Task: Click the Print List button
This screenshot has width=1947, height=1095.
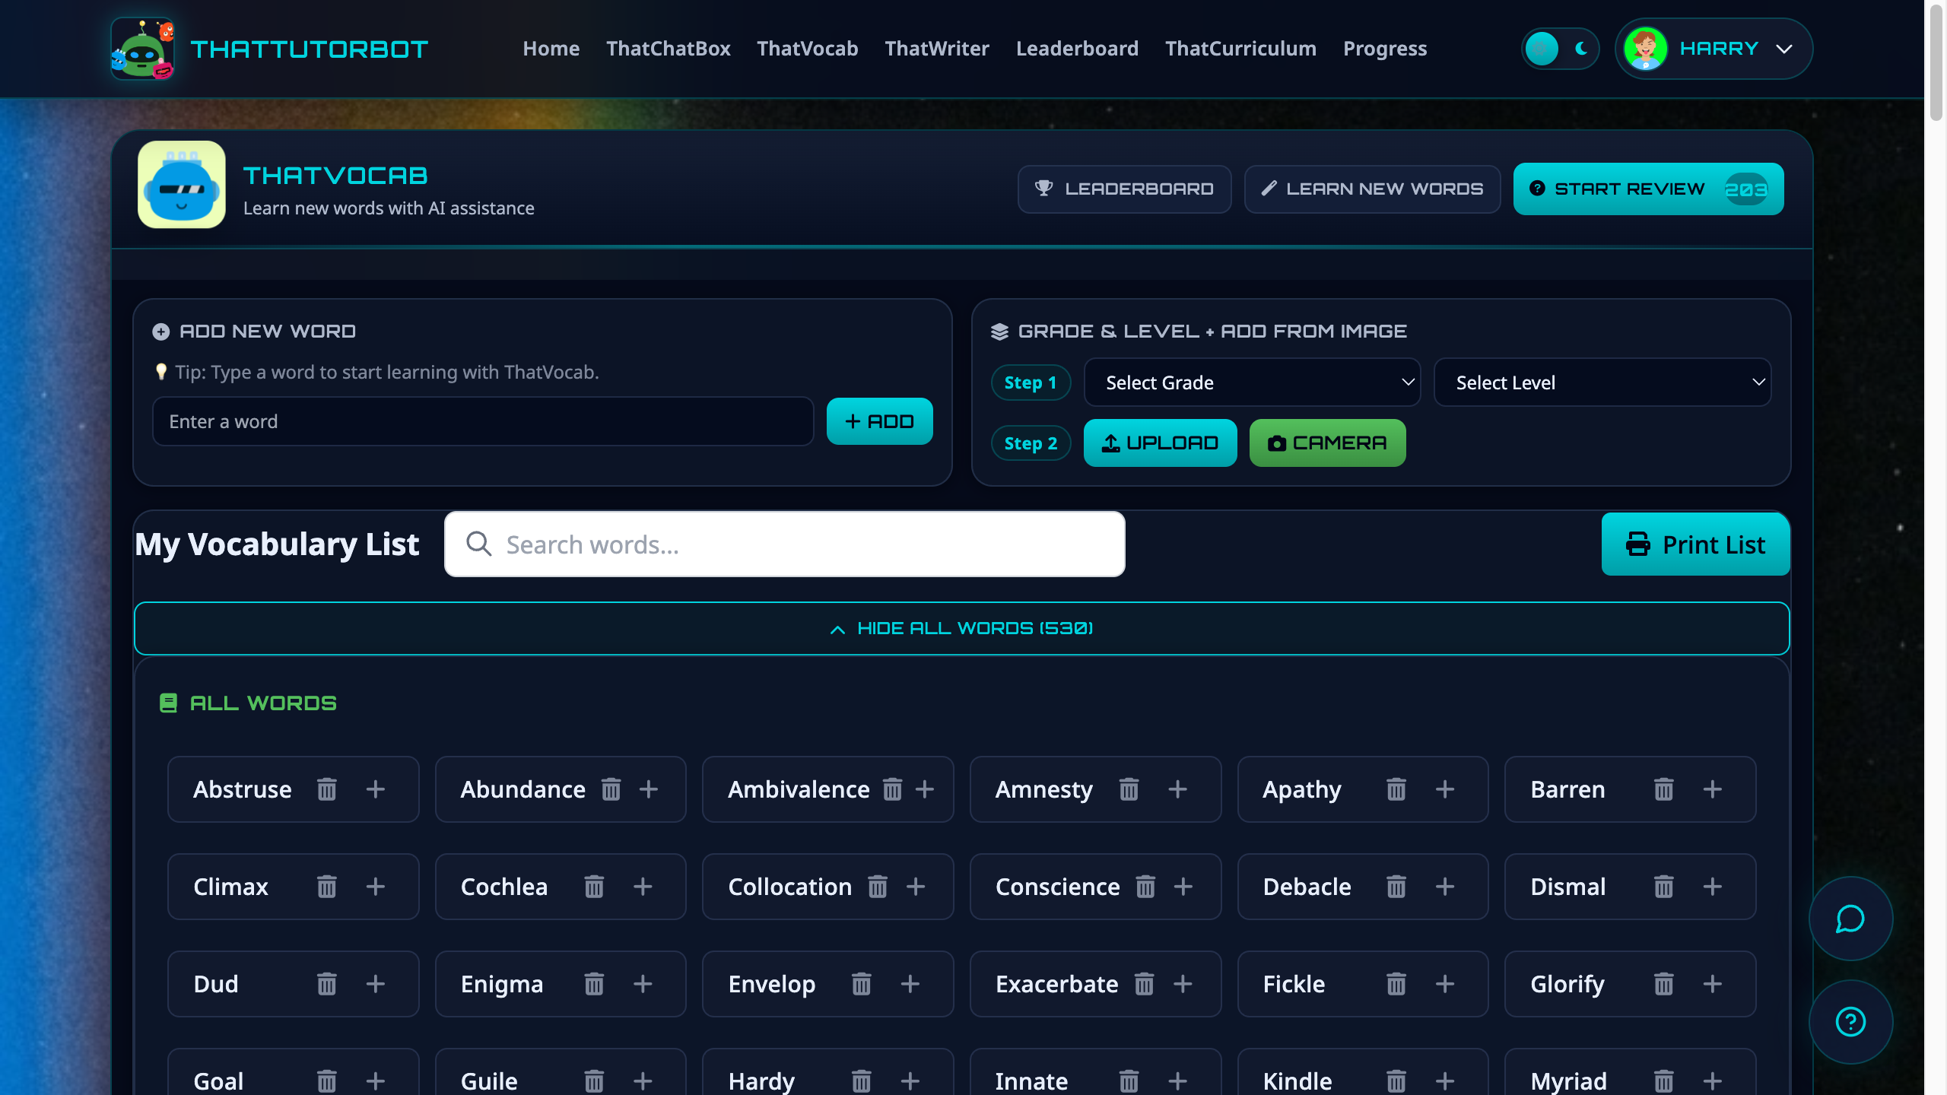Action: pos(1696,544)
